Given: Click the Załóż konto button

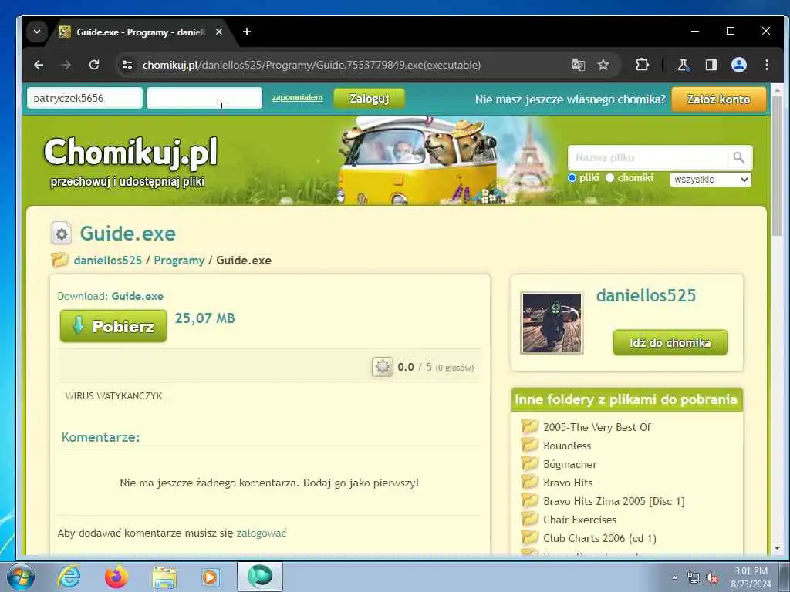Looking at the screenshot, I should click(718, 99).
